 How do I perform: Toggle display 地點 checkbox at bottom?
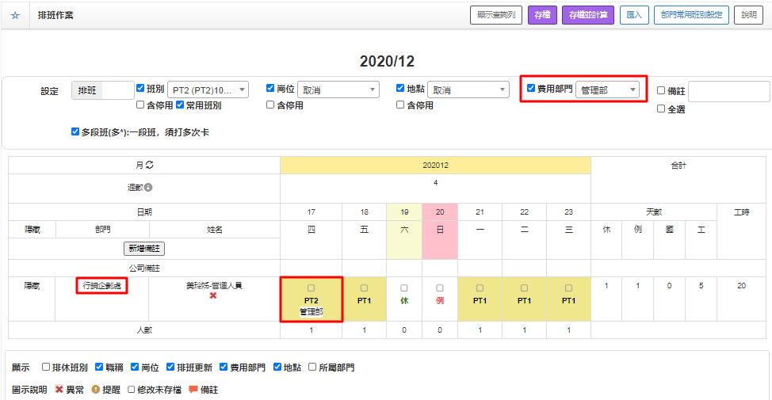(x=277, y=367)
